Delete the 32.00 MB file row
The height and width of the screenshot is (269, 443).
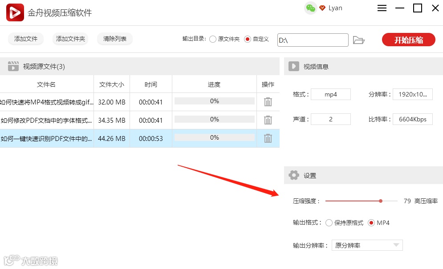(x=268, y=102)
